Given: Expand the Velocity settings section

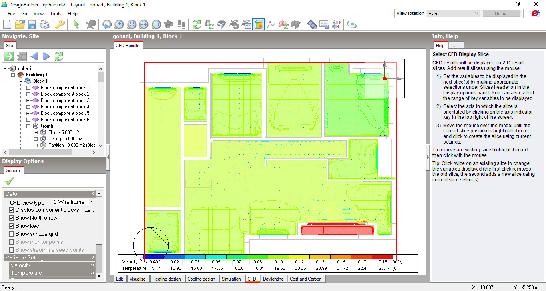Looking at the screenshot, I should click(52, 265).
